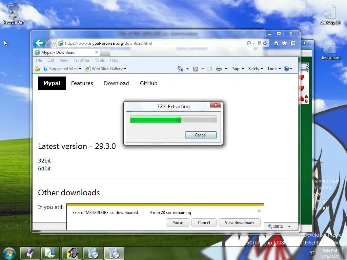The width and height of the screenshot is (347, 260).
Task: Go back using the blue Back arrow
Action: [x=39, y=43]
